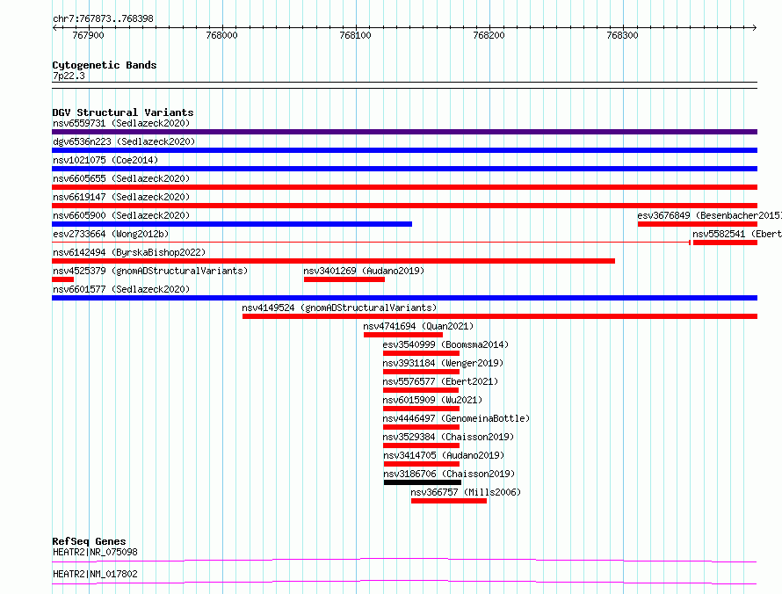This screenshot has width=782, height=594.
Task: Click the esv3540999 (Boomsma2014) label
Action: [x=445, y=344]
